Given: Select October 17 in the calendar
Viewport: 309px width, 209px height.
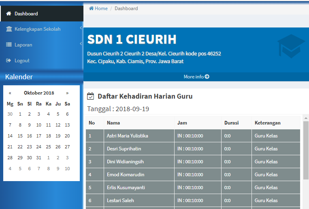Looking at the screenshot, I should coord(39,136).
